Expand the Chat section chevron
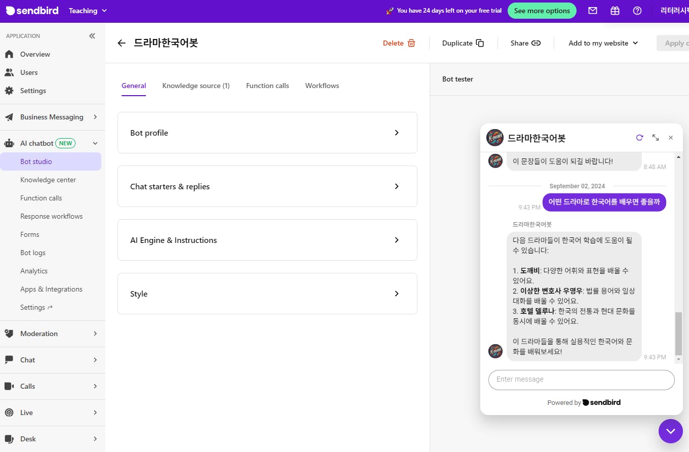689x452 pixels. [95, 360]
